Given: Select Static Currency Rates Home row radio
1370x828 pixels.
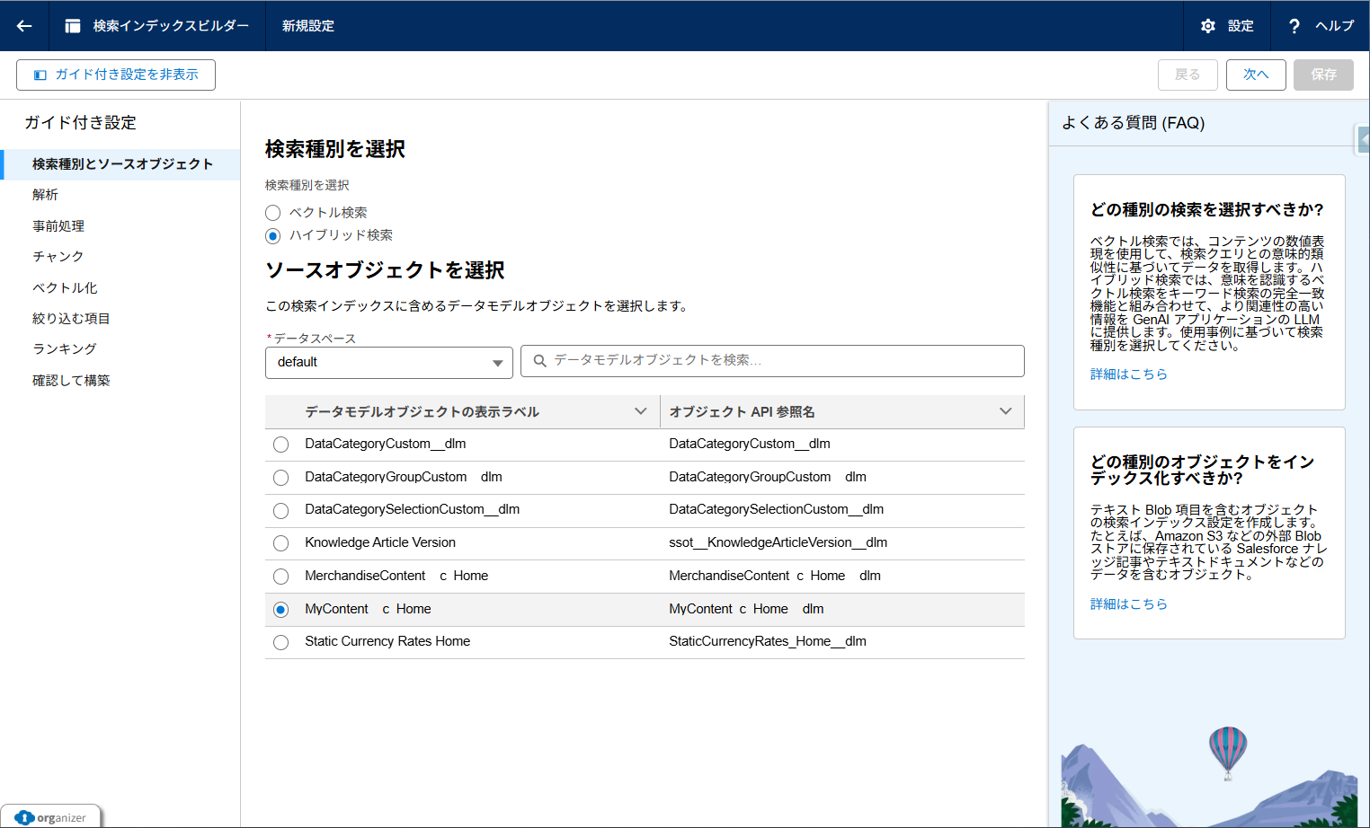Looking at the screenshot, I should click(x=281, y=642).
